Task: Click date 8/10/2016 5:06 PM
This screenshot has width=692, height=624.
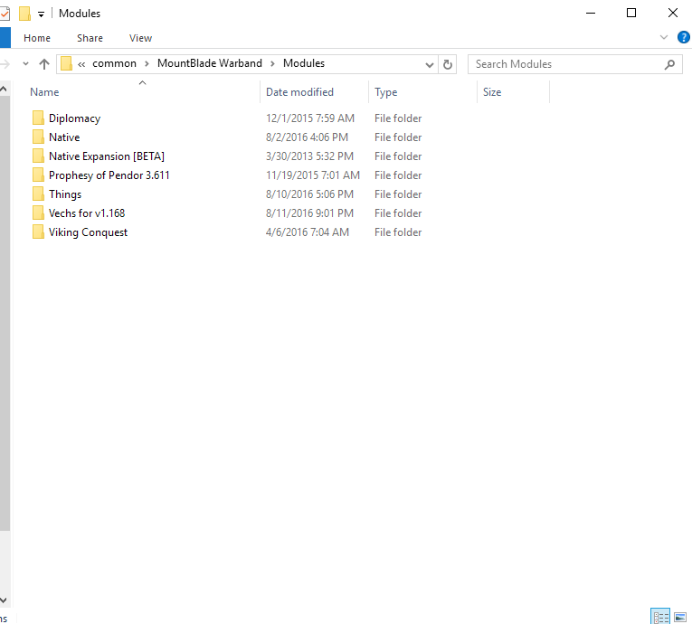Action: point(309,194)
